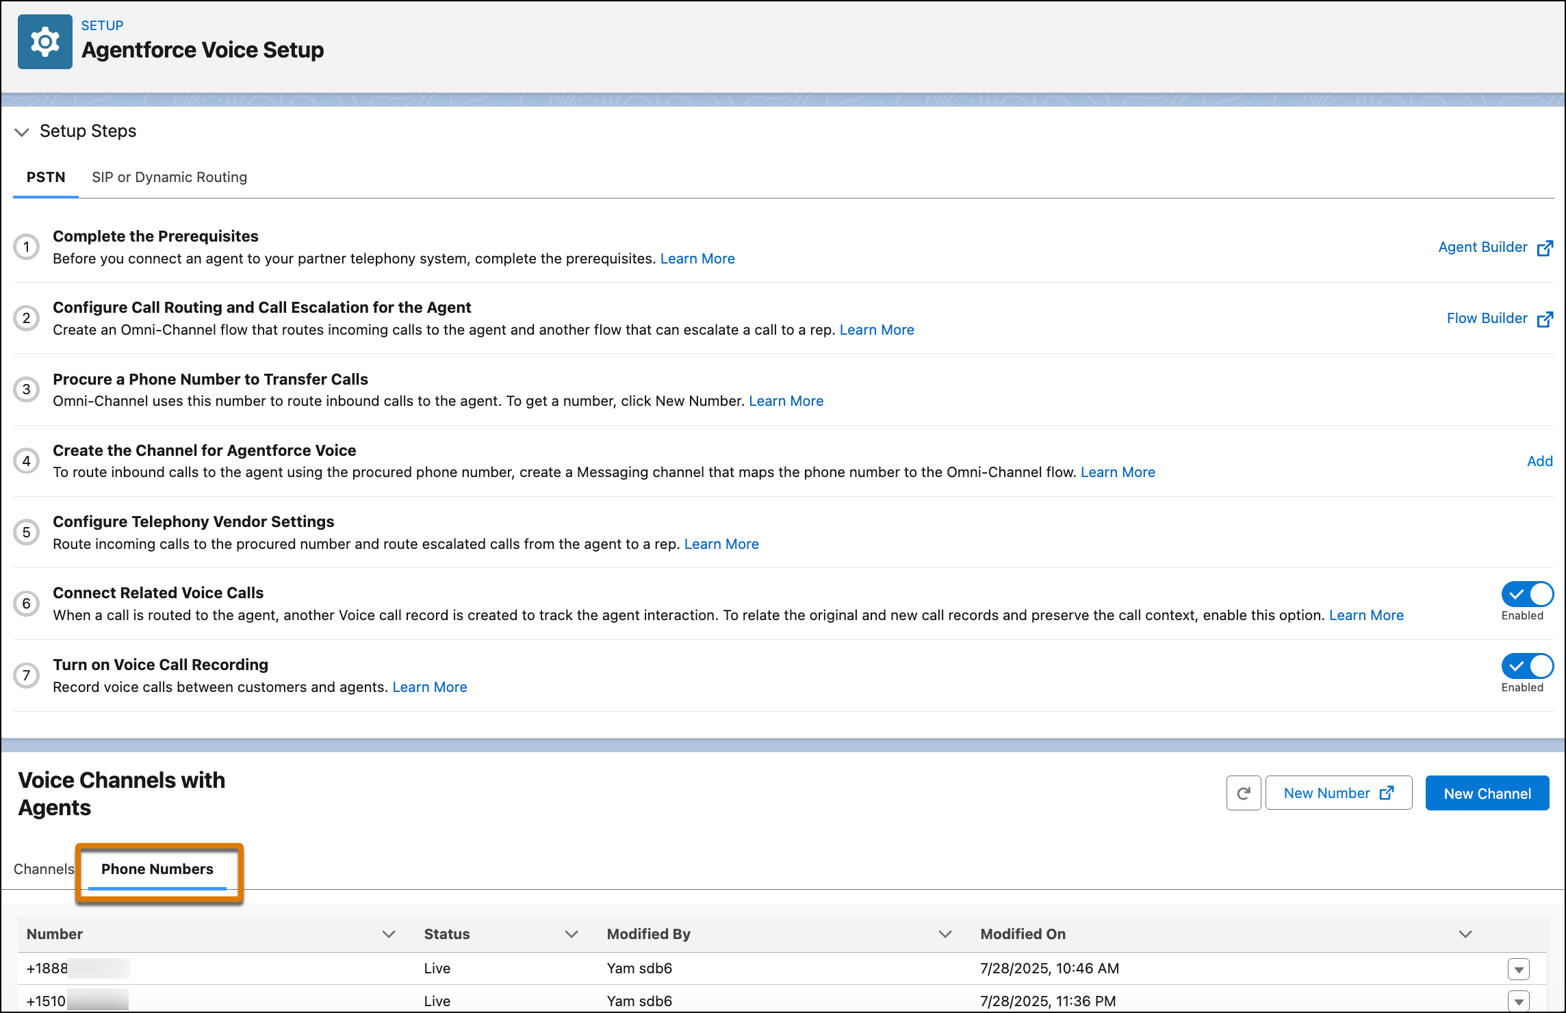Screen dimensions: 1566x1013
Task: Click Yam sdb6 in the +1510 row
Action: pyautogui.click(x=639, y=1001)
